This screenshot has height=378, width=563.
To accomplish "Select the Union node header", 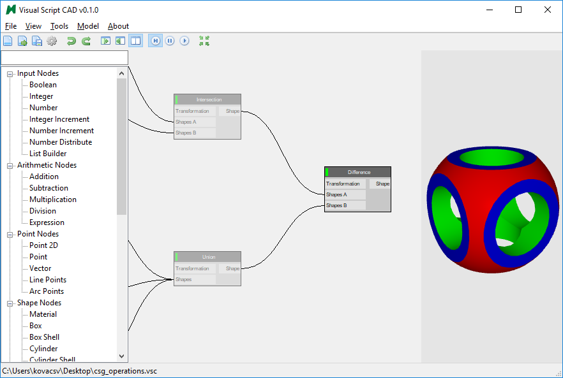I will click(x=207, y=257).
